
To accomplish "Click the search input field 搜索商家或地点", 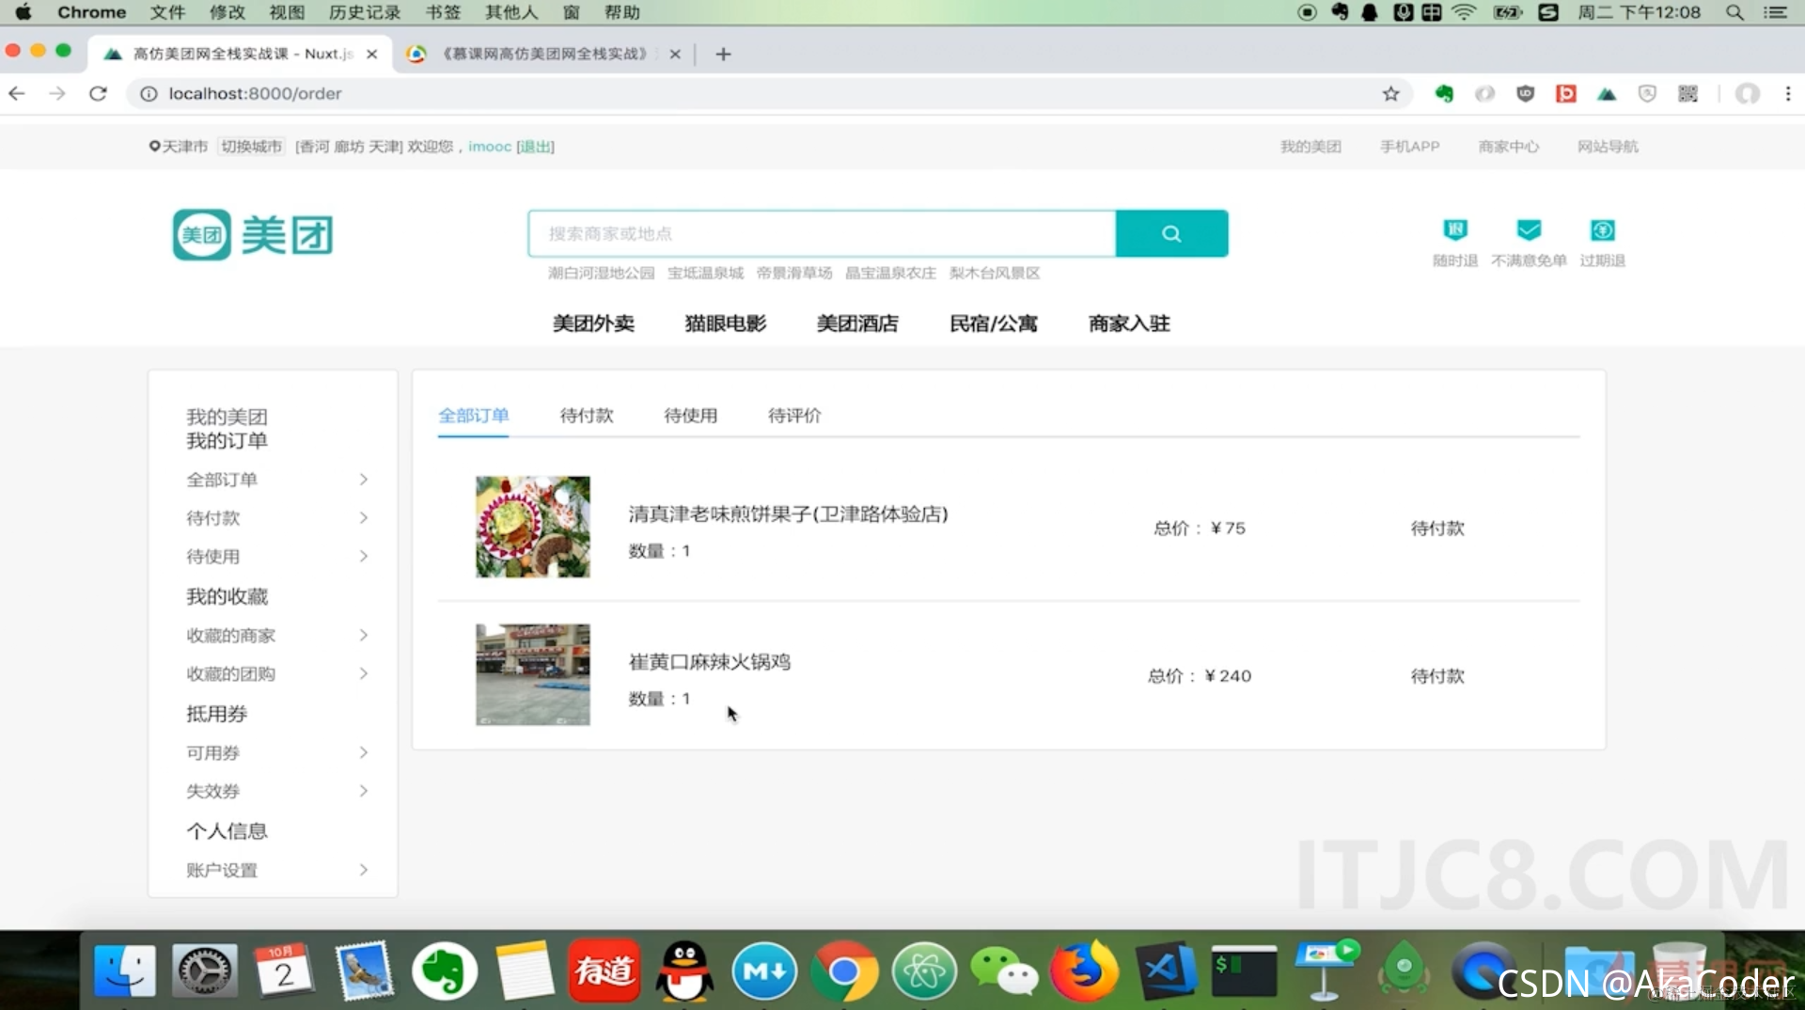I will click(x=822, y=233).
